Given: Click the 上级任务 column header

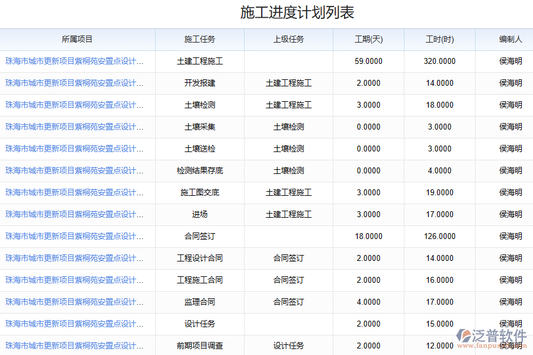Looking at the screenshot, I should [x=288, y=40].
